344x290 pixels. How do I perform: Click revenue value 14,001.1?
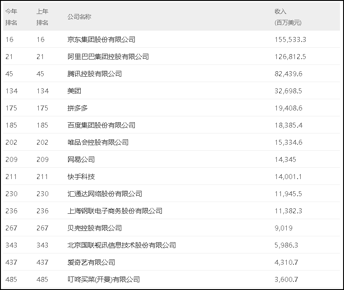[x=288, y=176]
